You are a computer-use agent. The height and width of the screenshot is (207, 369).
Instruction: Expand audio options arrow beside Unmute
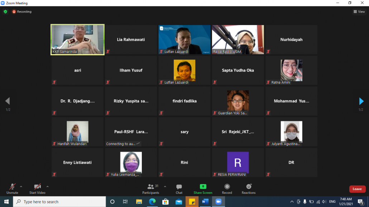(x=21, y=186)
